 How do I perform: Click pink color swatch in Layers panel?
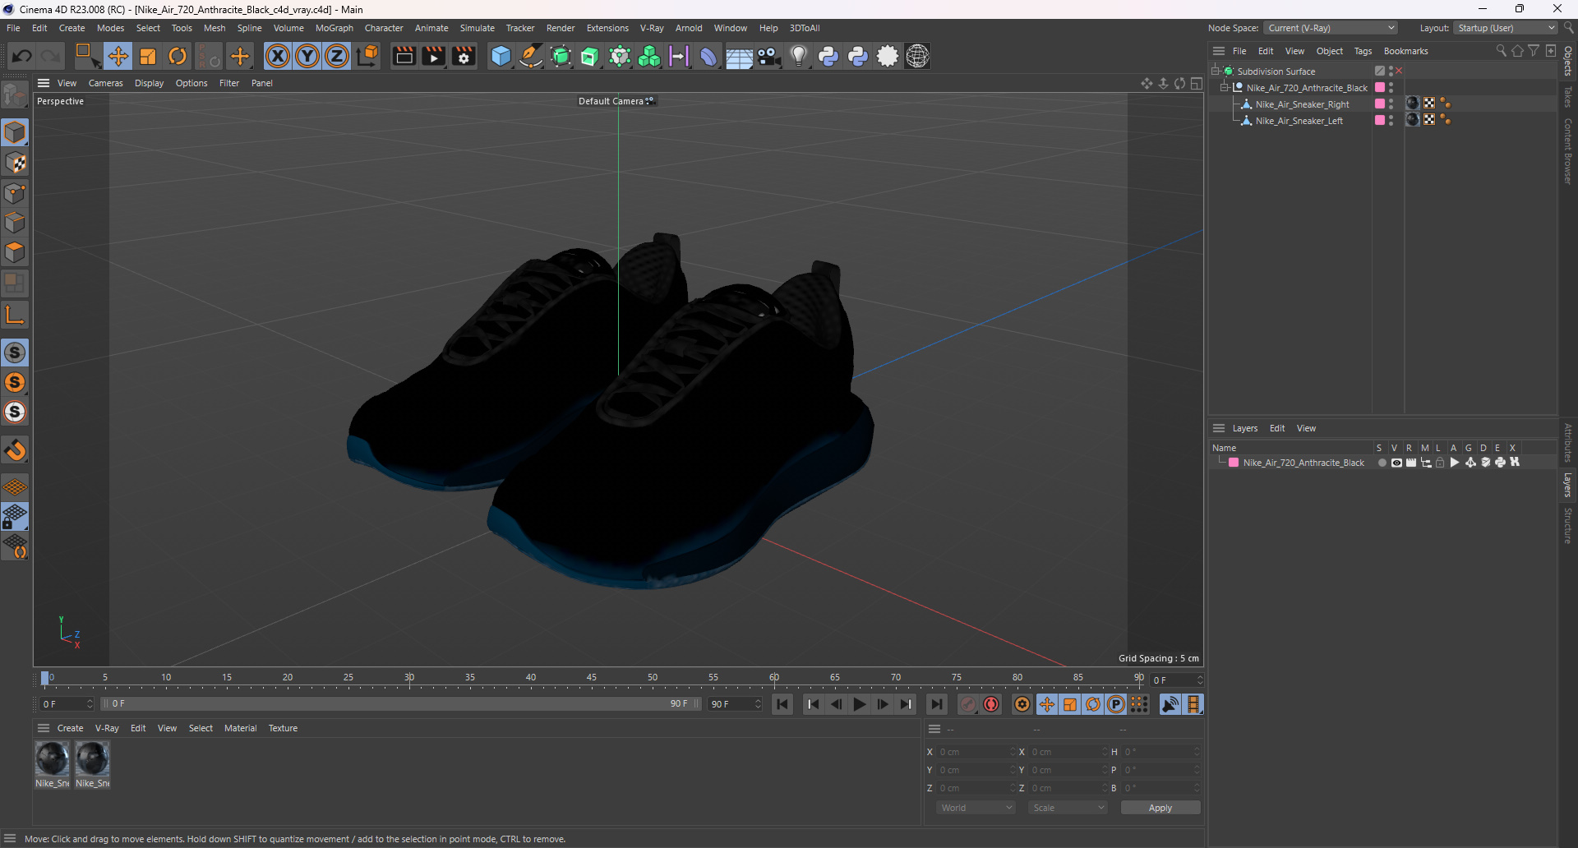coord(1234,463)
